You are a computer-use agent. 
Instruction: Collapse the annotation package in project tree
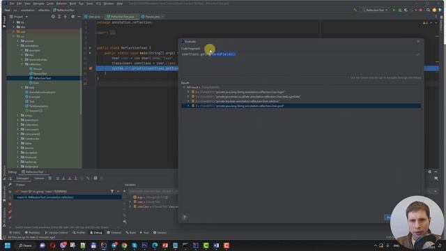[18, 45]
